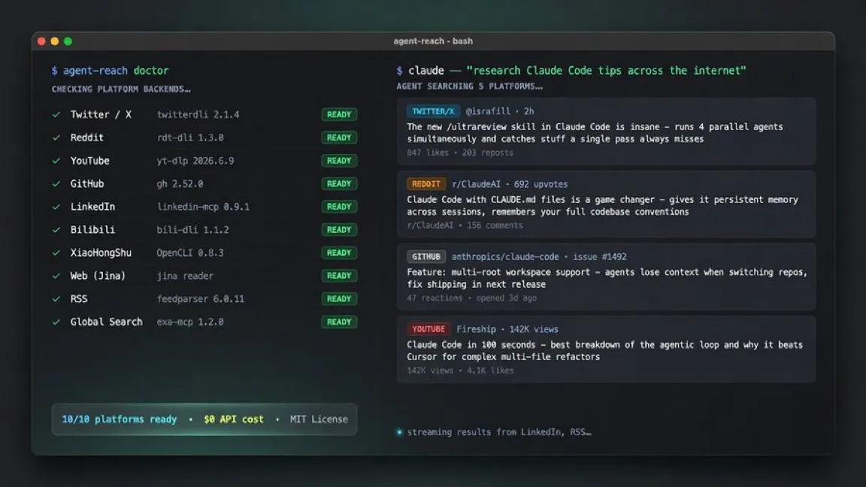Click the checkmark beside LinkedIn
This screenshot has height=487, width=866.
click(56, 207)
